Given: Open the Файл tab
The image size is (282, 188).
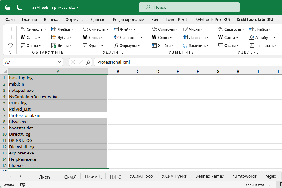Looking at the screenshot, I should coord(10,20).
